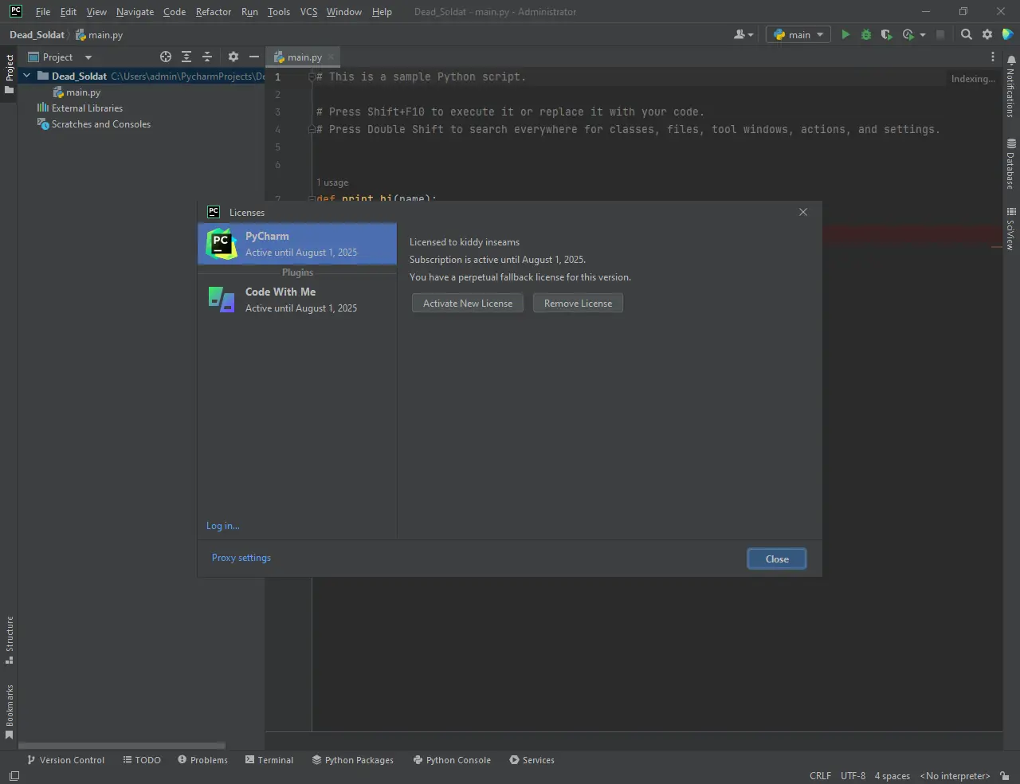
Task: Toggle the Notifications side panel
Action: pyautogui.click(x=1010, y=86)
